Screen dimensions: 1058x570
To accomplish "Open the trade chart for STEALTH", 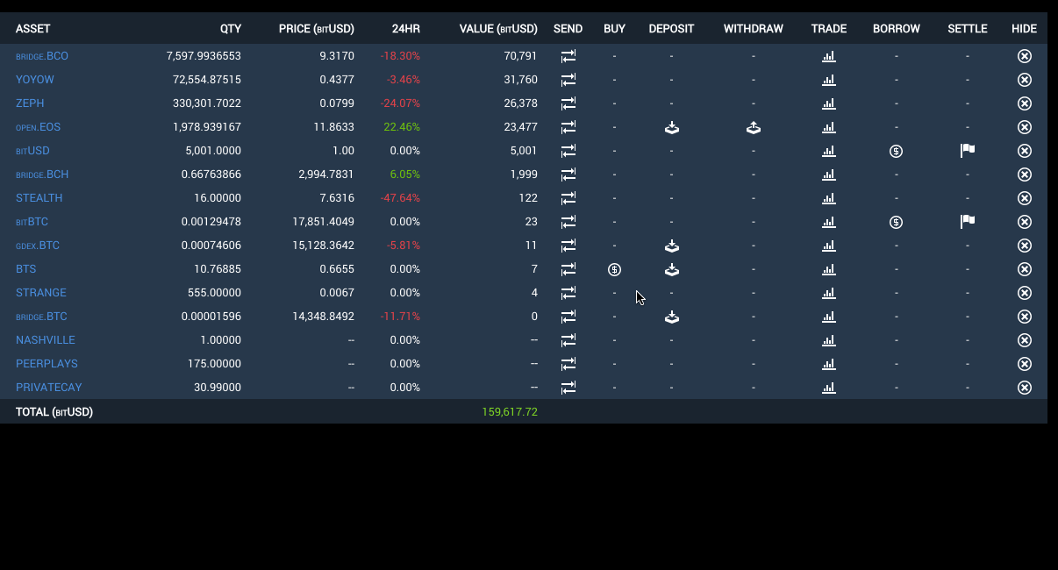I will [x=829, y=198].
